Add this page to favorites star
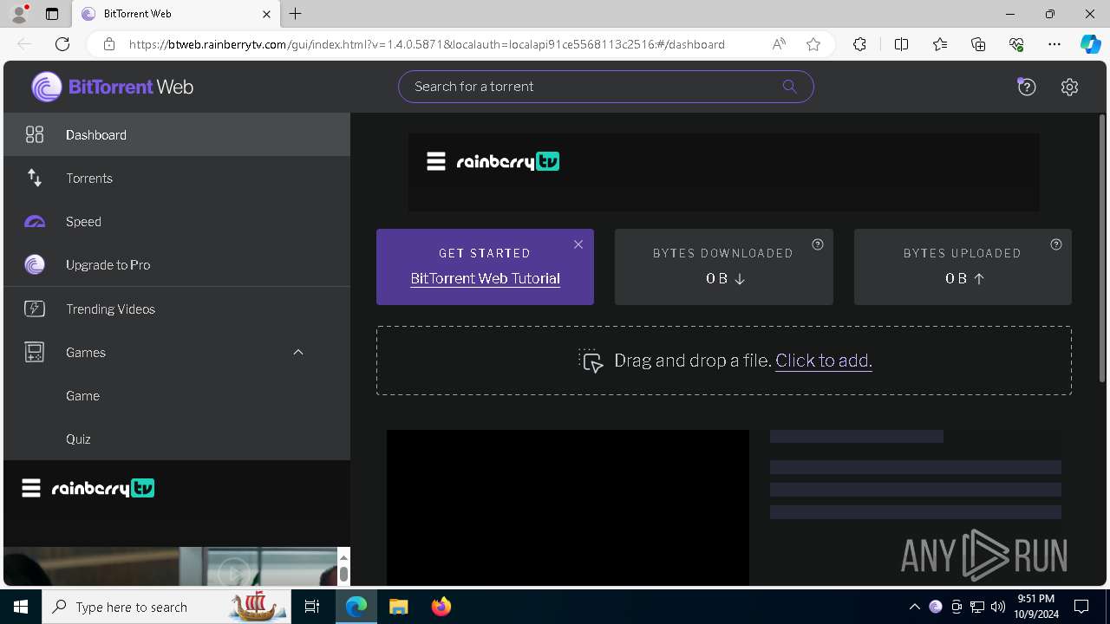This screenshot has width=1110, height=624. (x=813, y=44)
